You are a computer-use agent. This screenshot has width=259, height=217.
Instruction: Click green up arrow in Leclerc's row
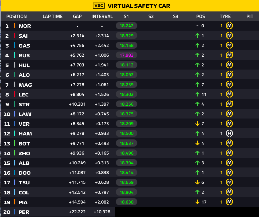point(197,94)
